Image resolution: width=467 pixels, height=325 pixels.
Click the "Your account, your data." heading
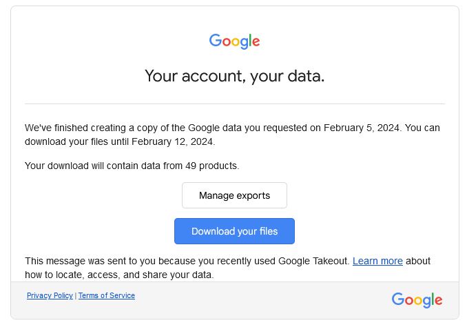click(x=234, y=76)
